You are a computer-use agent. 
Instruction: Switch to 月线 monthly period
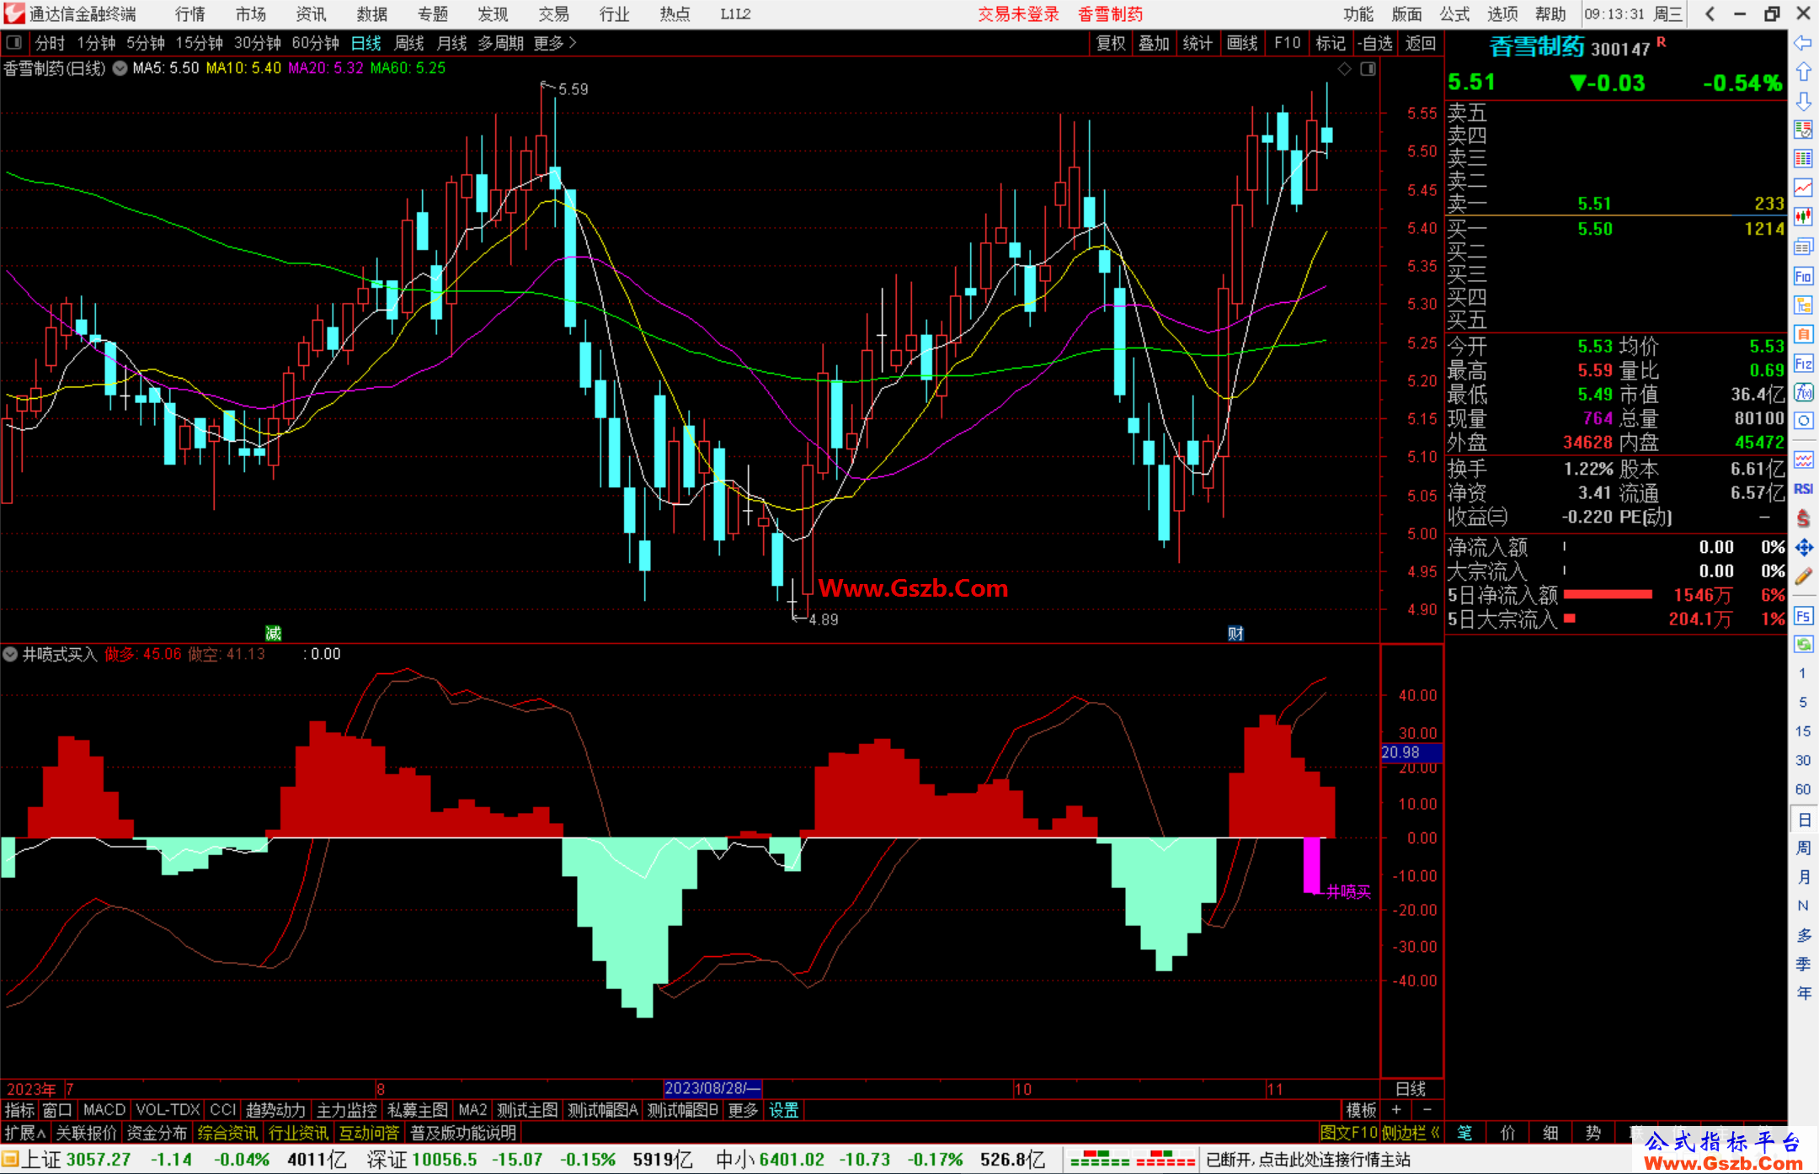pyautogui.click(x=451, y=43)
